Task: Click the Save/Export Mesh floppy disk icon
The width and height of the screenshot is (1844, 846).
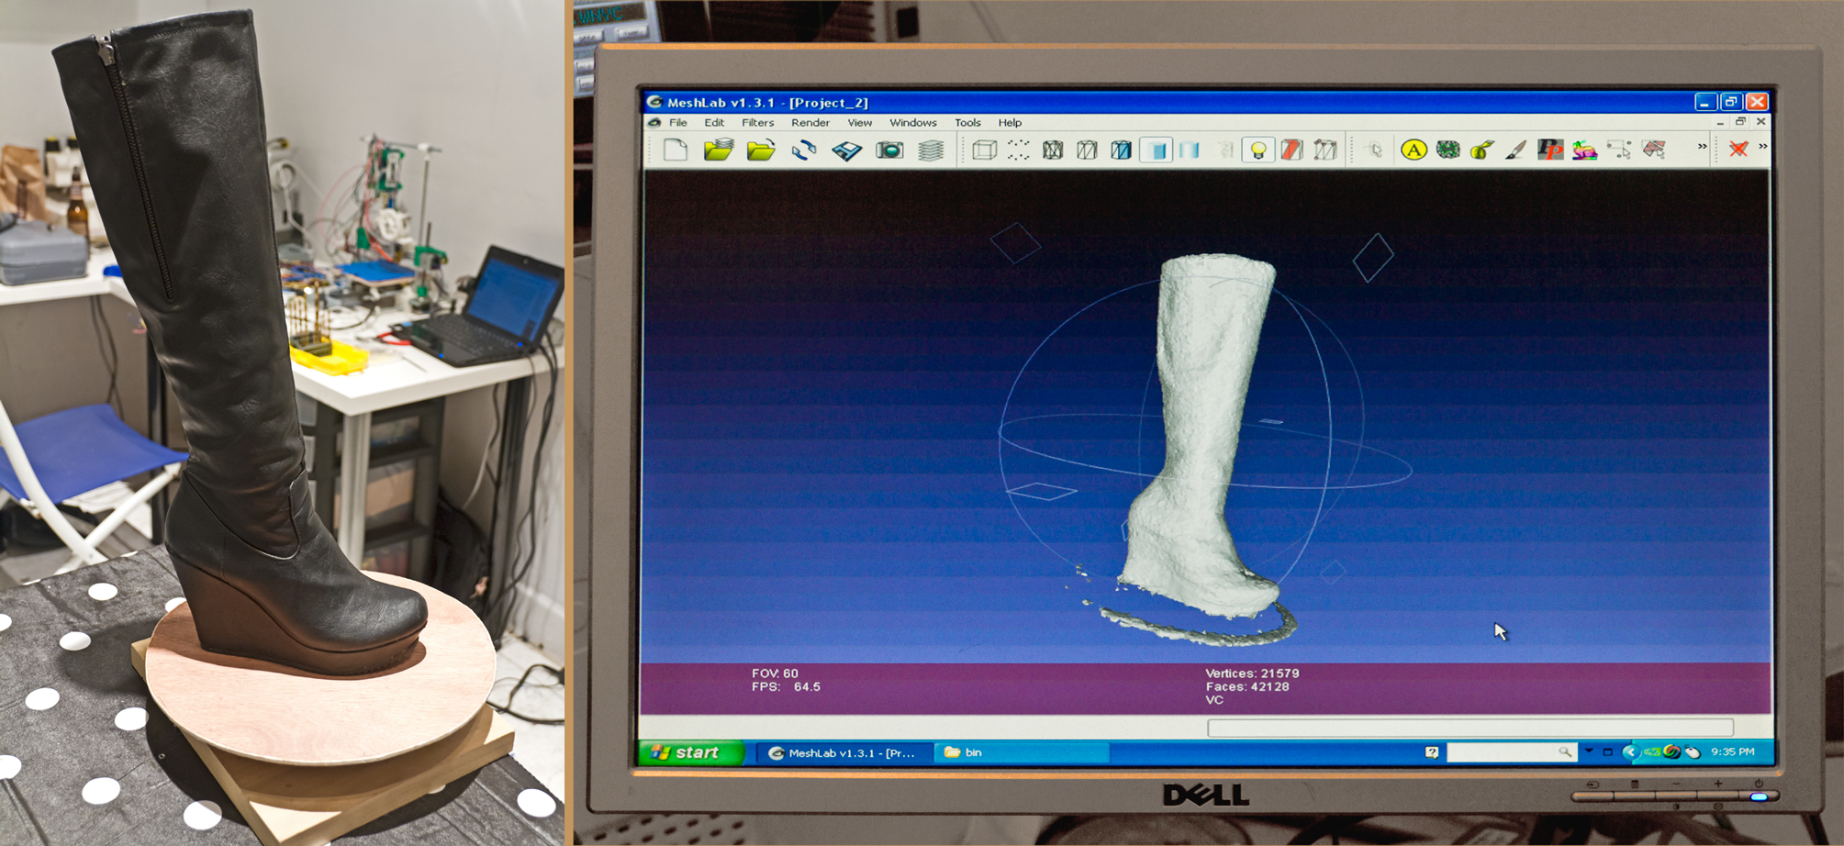Action: coord(847,150)
